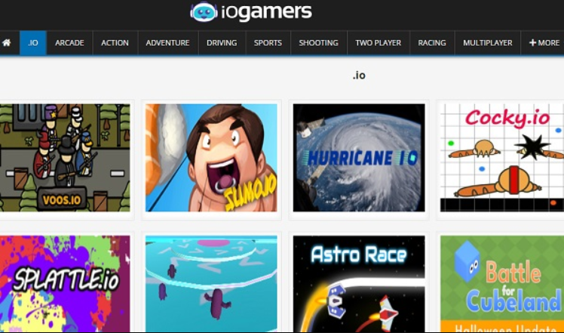The image size is (564, 333).
Task: Launch the SPLATTLE.io game
Action: click(x=65, y=284)
